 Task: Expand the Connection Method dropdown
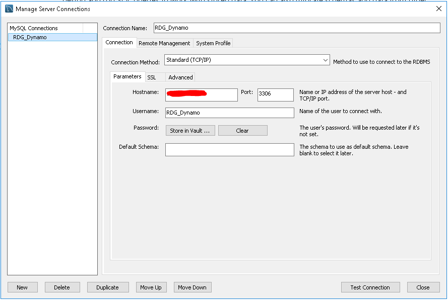coord(247,60)
